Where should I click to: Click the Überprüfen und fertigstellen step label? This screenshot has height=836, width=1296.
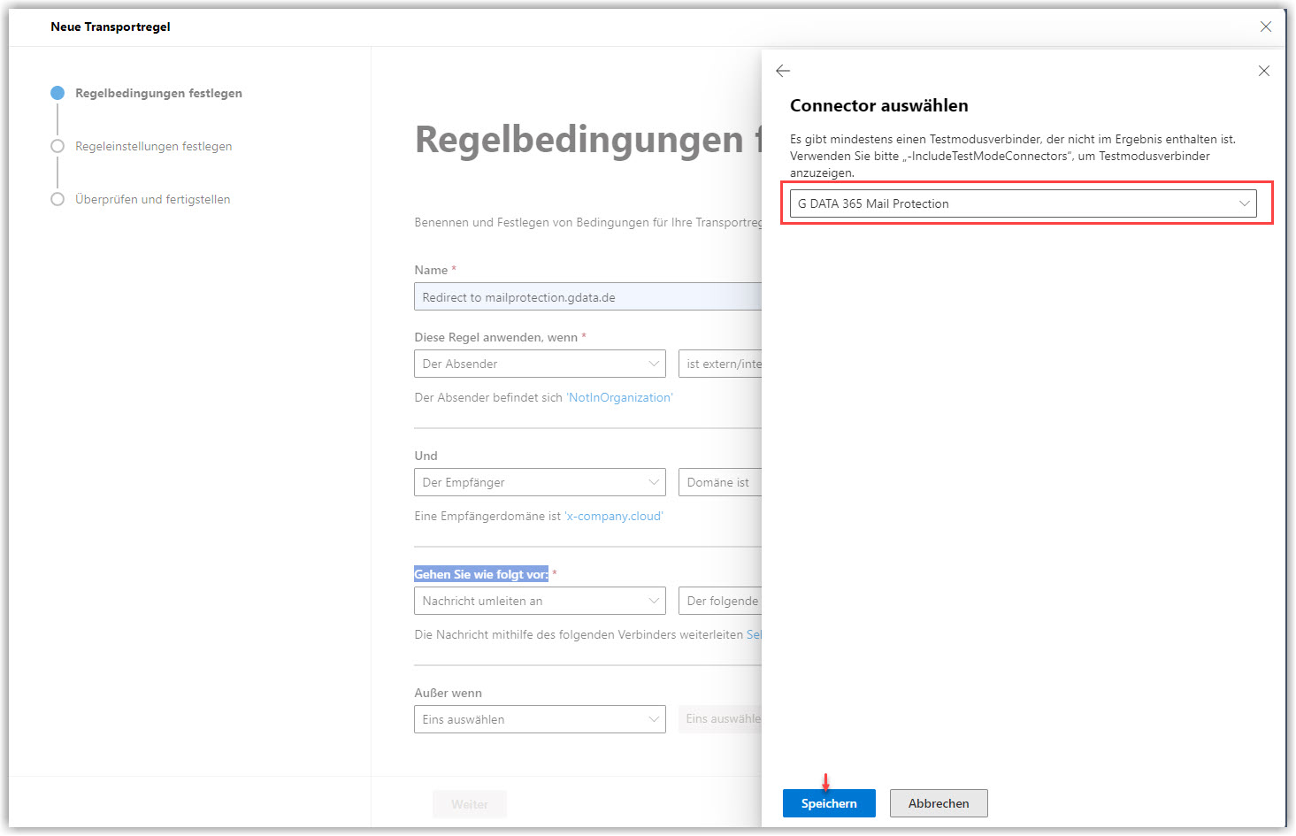click(153, 199)
